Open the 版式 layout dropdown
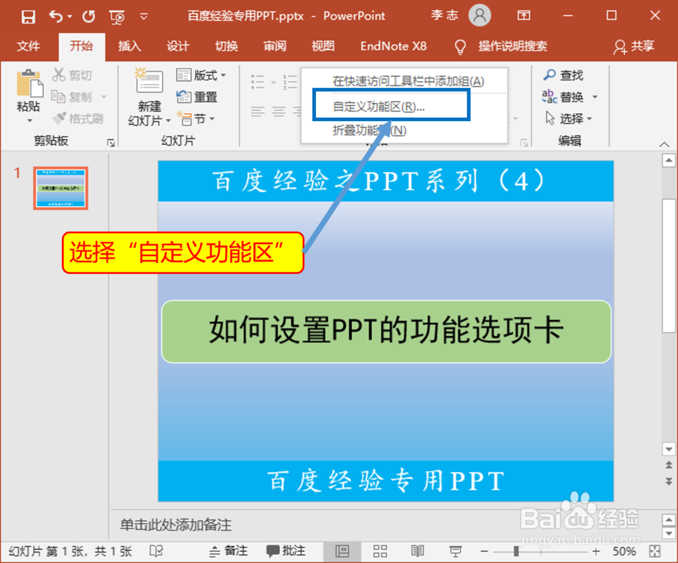Viewport: 678px width, 563px height. click(x=201, y=75)
